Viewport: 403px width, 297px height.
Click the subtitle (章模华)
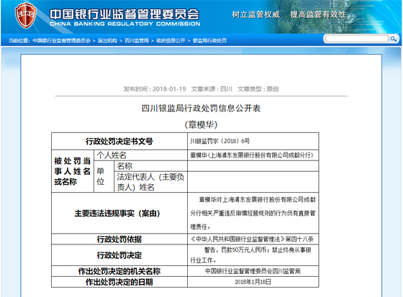point(201,124)
